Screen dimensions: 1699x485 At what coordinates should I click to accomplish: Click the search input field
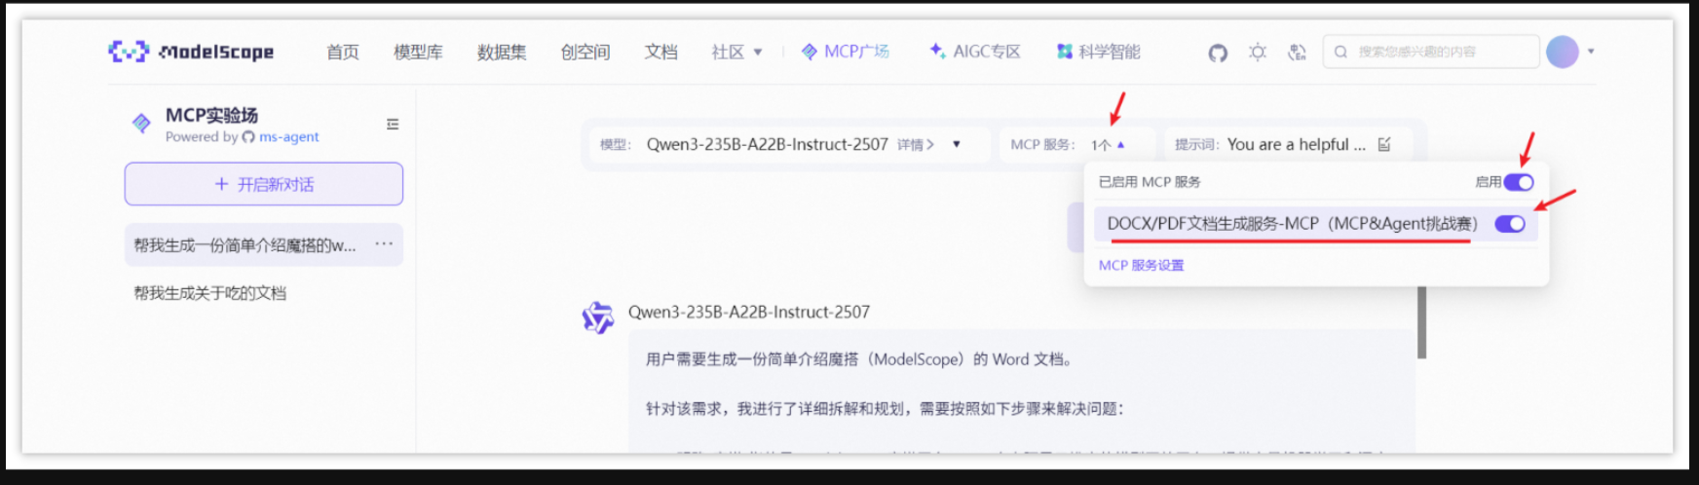tap(1430, 52)
